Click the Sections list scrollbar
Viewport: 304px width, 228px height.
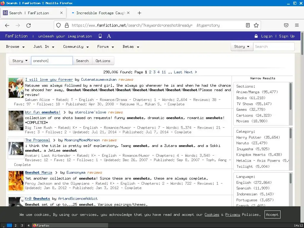click(290, 97)
